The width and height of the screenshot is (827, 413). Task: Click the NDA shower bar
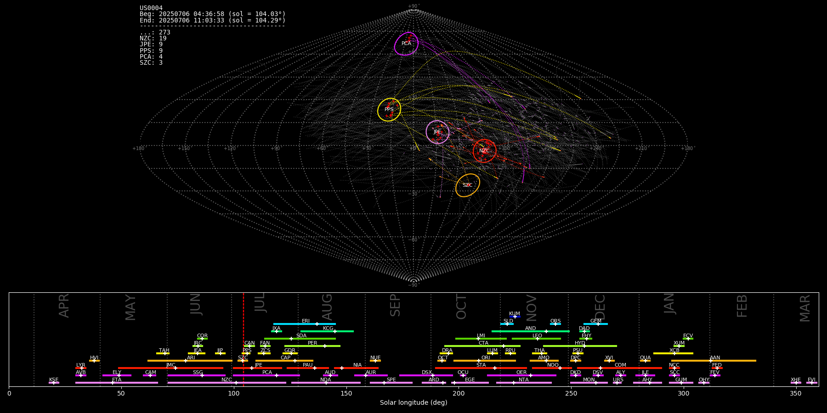326,383
